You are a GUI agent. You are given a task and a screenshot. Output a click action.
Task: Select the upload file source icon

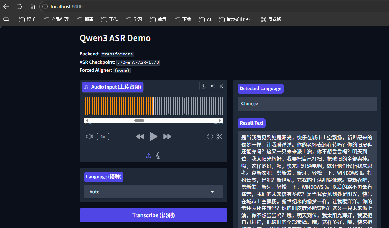tap(149, 156)
